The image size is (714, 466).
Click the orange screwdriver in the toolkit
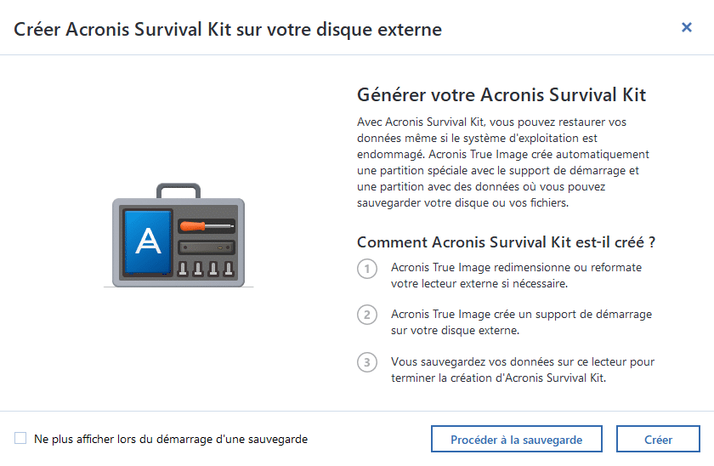[205, 226]
